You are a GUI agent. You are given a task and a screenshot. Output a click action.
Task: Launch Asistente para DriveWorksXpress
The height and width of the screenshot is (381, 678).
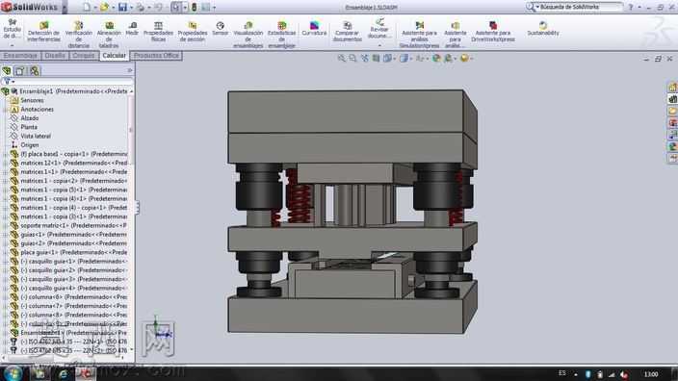tap(493, 32)
